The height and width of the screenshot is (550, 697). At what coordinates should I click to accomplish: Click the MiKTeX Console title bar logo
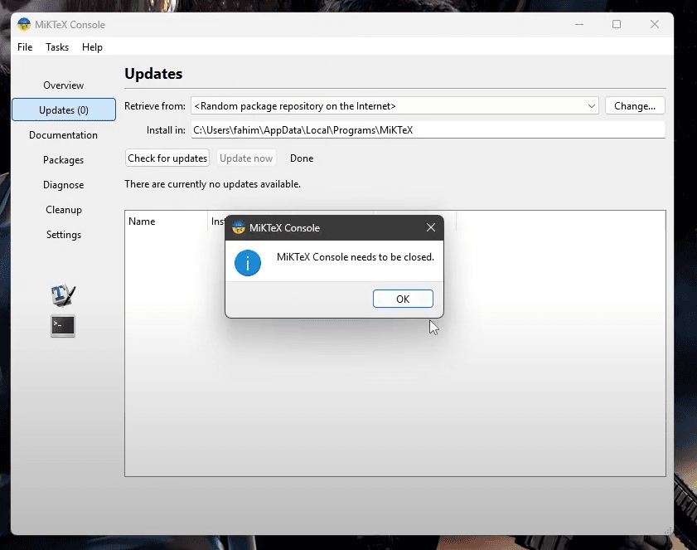coord(23,25)
